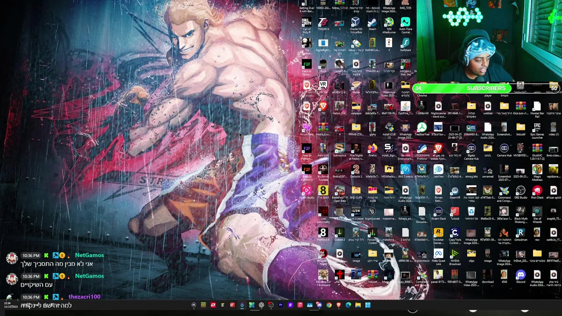Click thezacri100 username in the chat overlay
The width and height of the screenshot is (562, 316).
[x=84, y=297]
